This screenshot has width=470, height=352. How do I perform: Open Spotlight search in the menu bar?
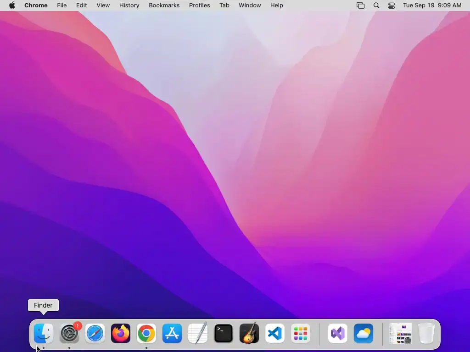(x=376, y=5)
